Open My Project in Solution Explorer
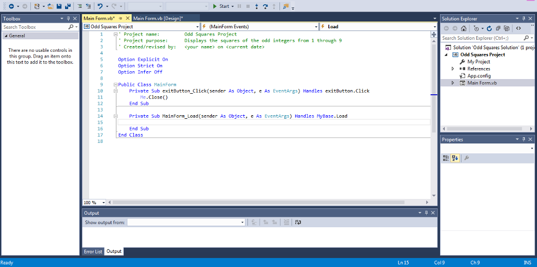 478,62
